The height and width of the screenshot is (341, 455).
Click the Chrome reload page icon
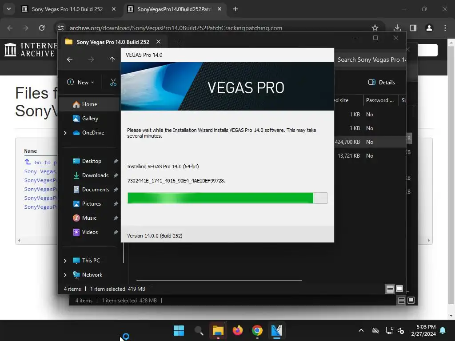42,28
